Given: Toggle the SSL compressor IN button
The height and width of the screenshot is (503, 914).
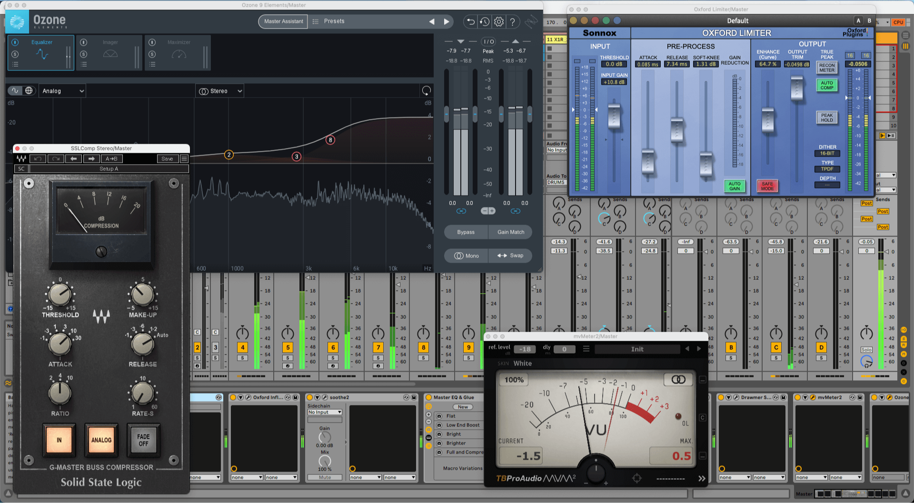Looking at the screenshot, I should point(59,440).
